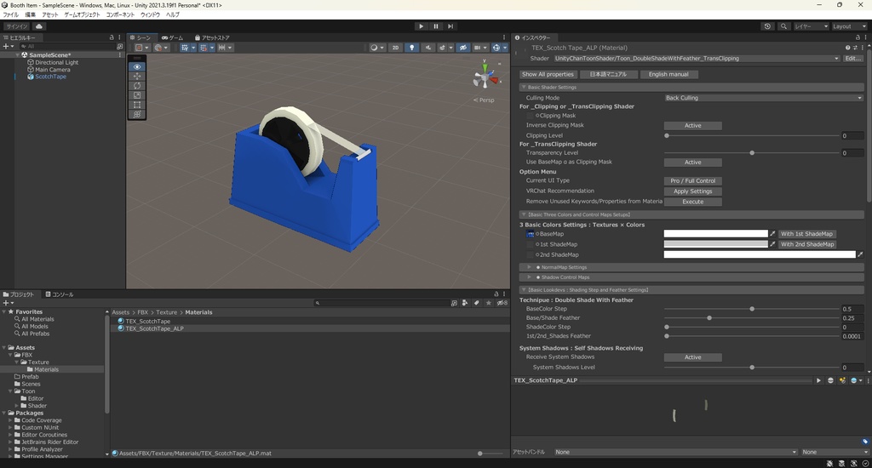Click the shader Edit... button
872x468 pixels.
click(x=853, y=59)
